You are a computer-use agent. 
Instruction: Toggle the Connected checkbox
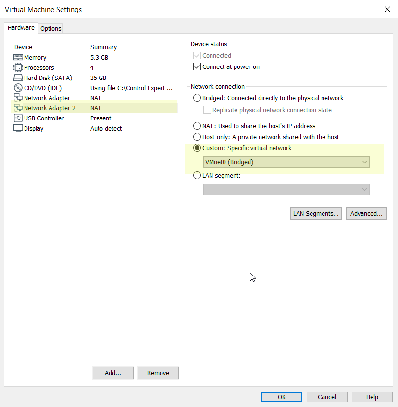click(197, 55)
